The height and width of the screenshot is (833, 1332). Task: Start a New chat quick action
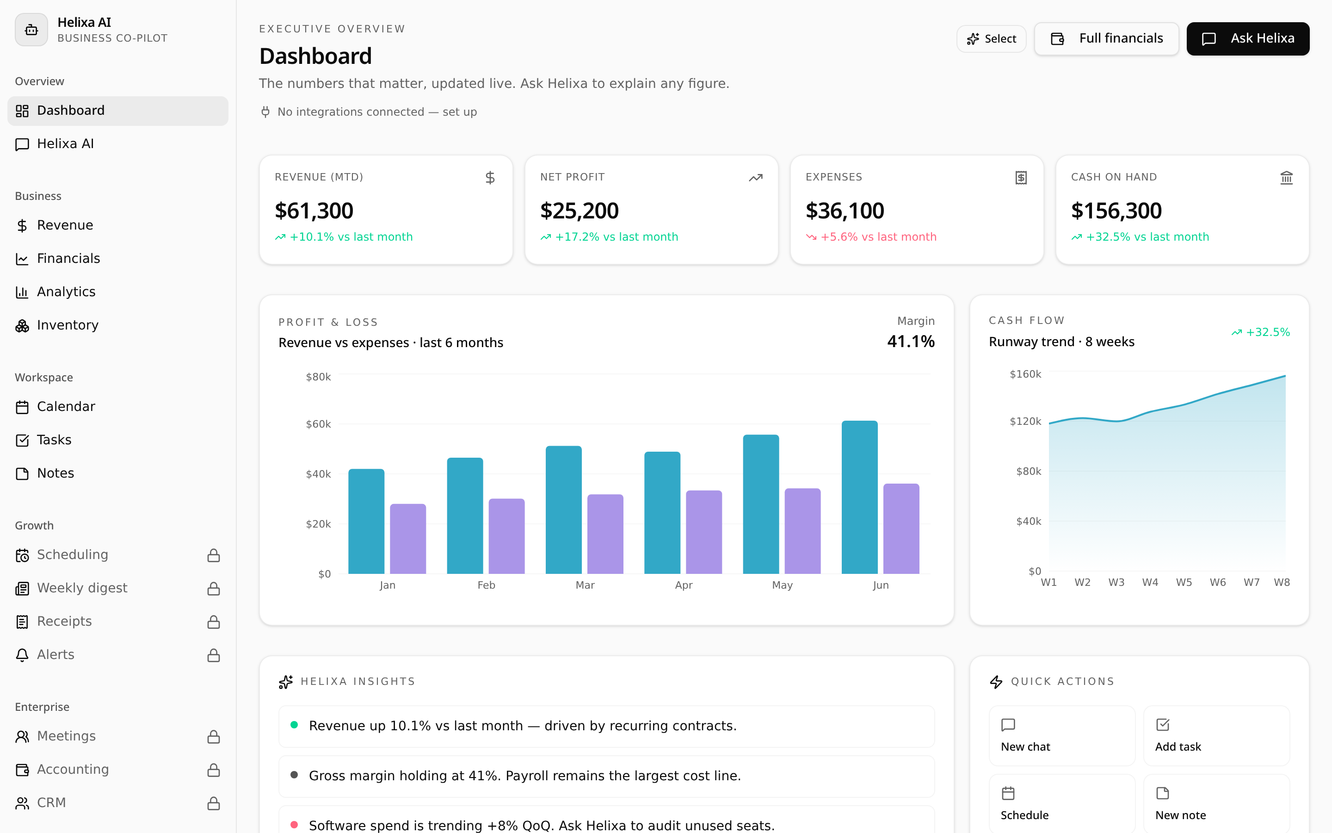[x=1062, y=735]
